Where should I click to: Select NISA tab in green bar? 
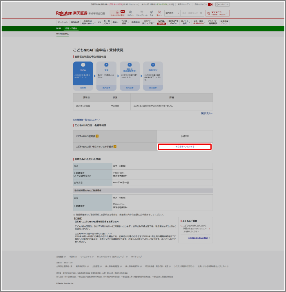pos(59,28)
